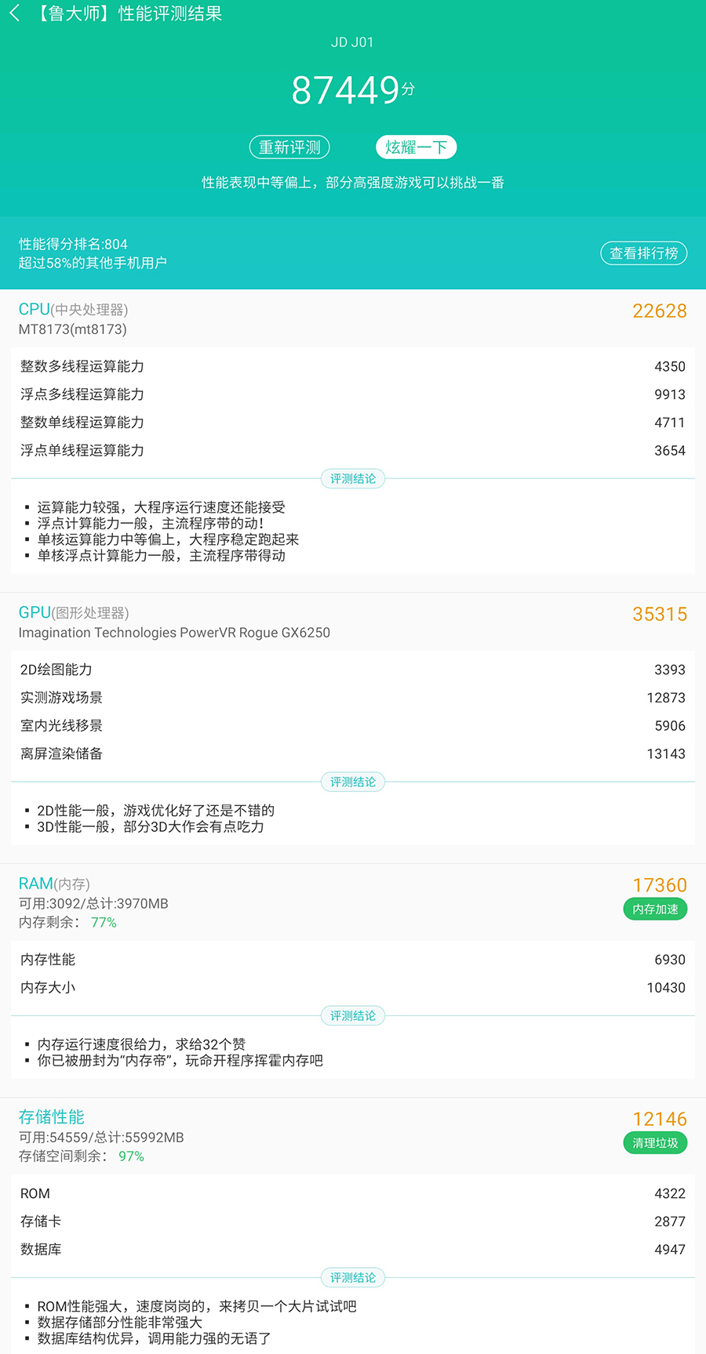This screenshot has width=706, height=1354.
Task: Expand the 存储性能 评测结论 section
Action: [x=353, y=1277]
